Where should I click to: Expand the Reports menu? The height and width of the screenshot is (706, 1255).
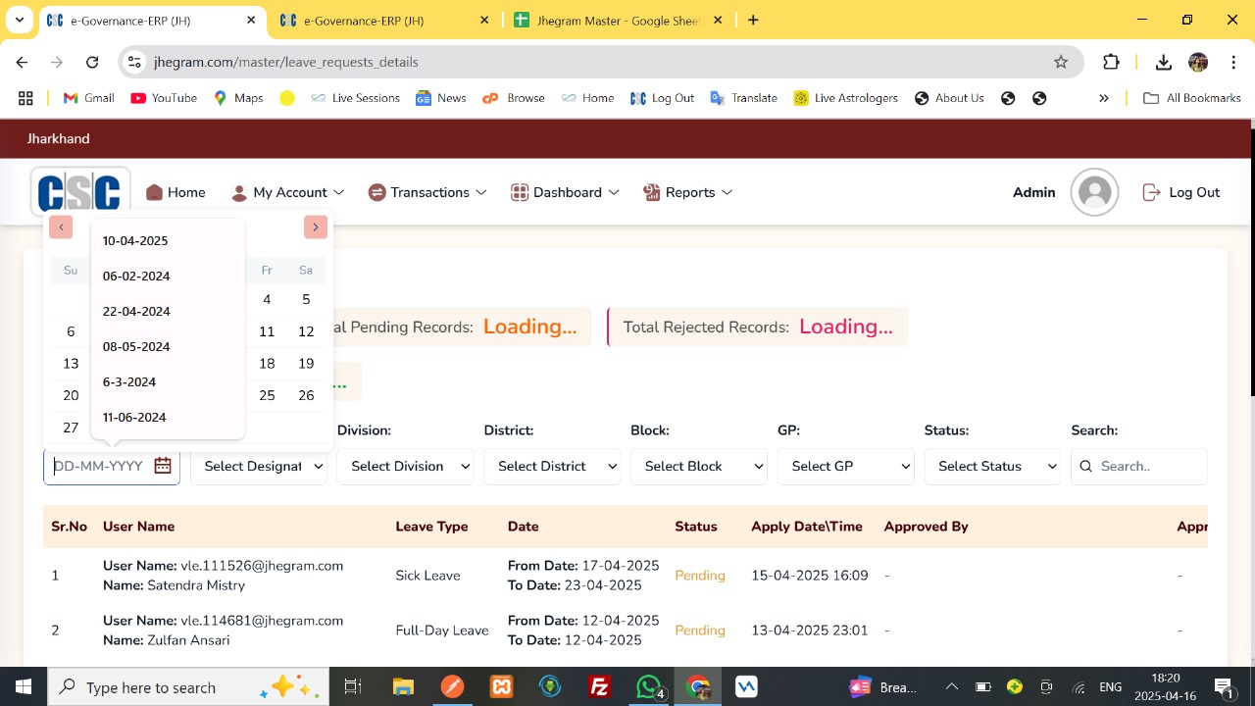coord(688,192)
